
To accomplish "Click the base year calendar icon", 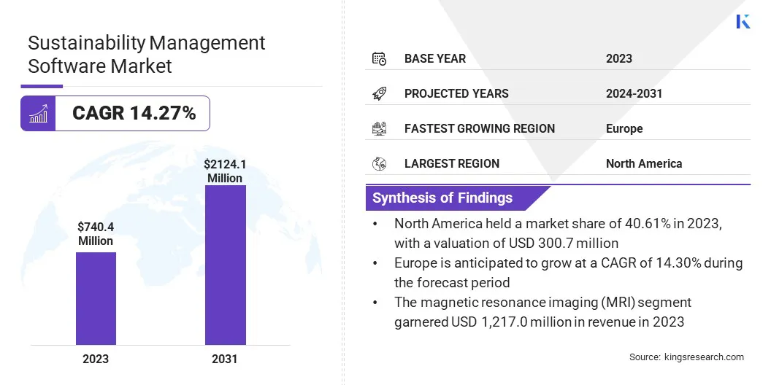I will (x=379, y=58).
